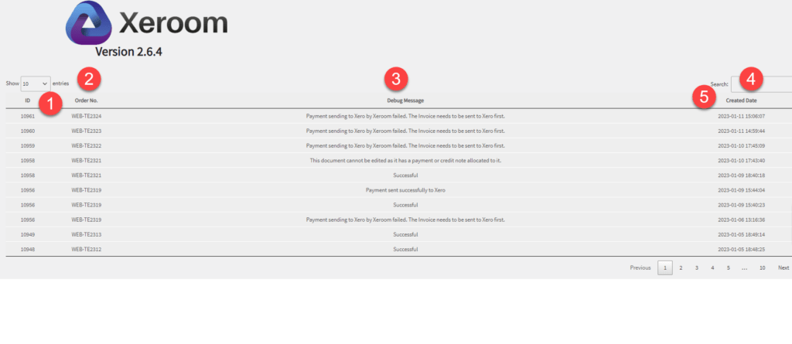Viewport: 792px width, 344px height.
Task: Click failed payment message for WEB-TE2324
Action: pyautogui.click(x=405, y=116)
